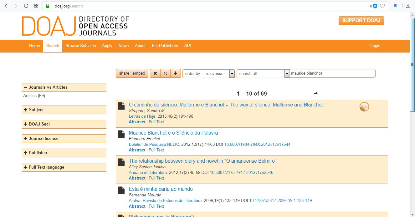Image resolution: width=415 pixels, height=217 pixels.
Task: Toggle sort direction down arrow button
Action: (x=176, y=73)
